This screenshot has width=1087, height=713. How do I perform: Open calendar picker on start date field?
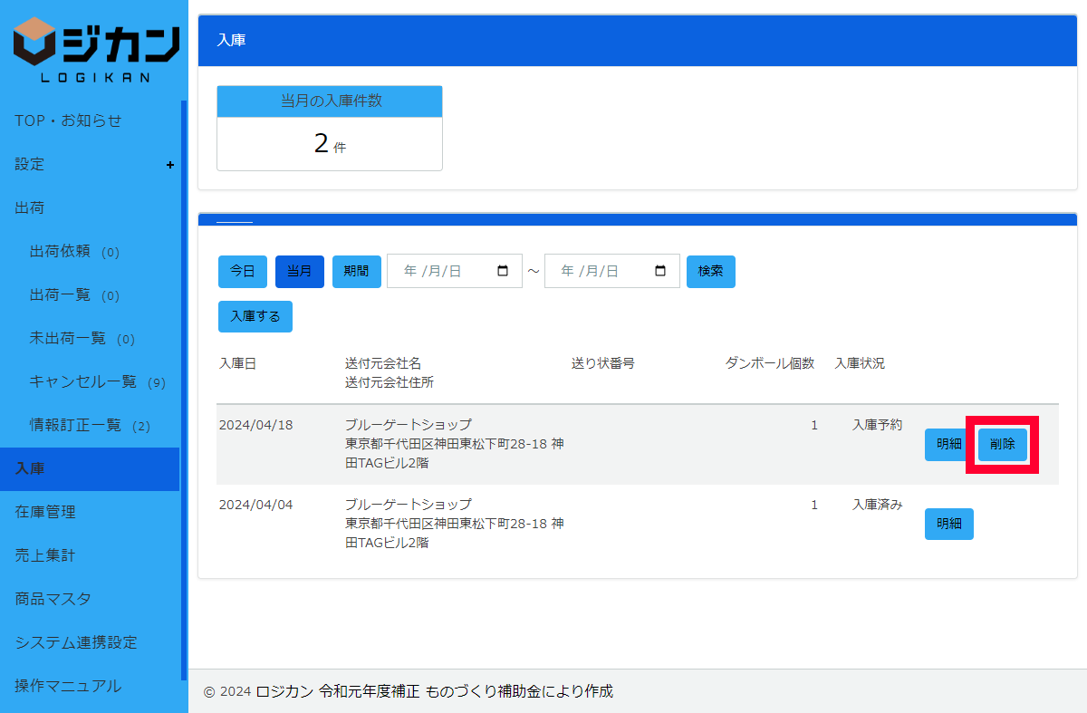504,271
